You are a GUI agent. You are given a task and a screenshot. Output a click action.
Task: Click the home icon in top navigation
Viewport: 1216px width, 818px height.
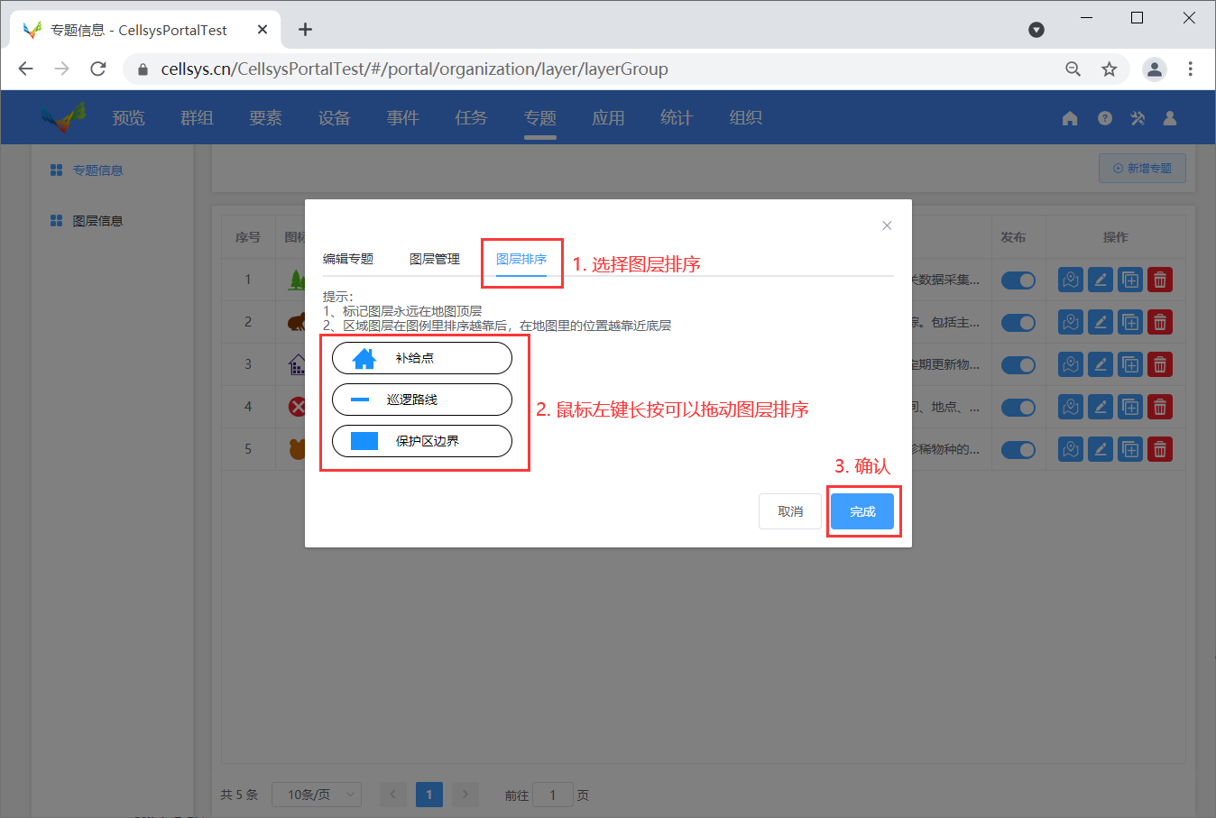1070,118
